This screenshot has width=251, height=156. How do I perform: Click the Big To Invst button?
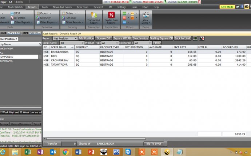(154, 144)
